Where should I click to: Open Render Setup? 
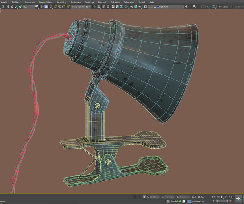click(x=131, y=7)
